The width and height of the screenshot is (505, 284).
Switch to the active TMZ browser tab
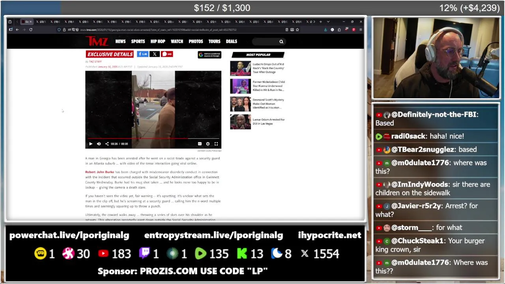click(28, 22)
